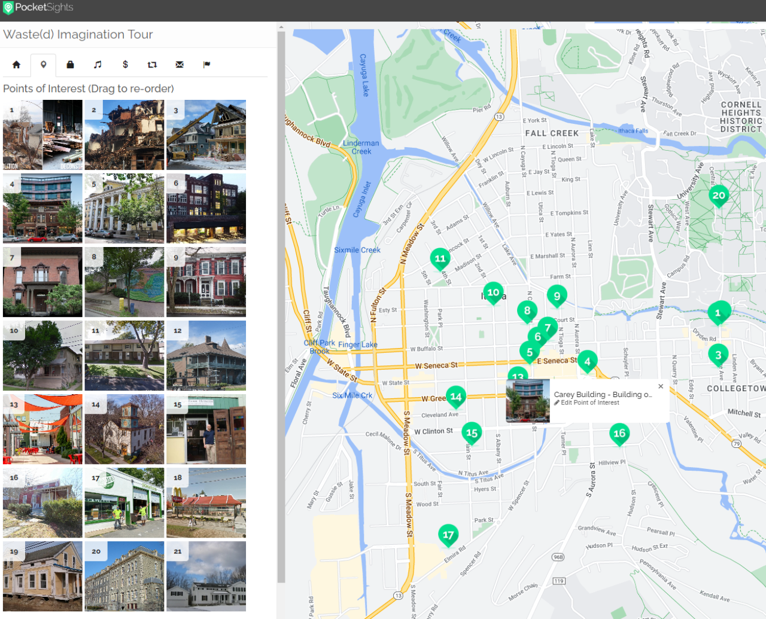This screenshot has width=766, height=619.
Task: Open point of interest thumbnail 21
Action: pos(206,577)
